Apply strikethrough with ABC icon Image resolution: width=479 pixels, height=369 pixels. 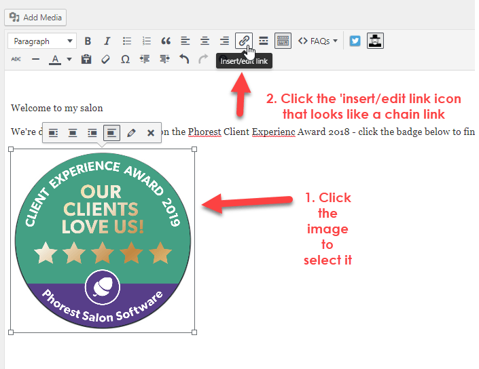coord(16,59)
